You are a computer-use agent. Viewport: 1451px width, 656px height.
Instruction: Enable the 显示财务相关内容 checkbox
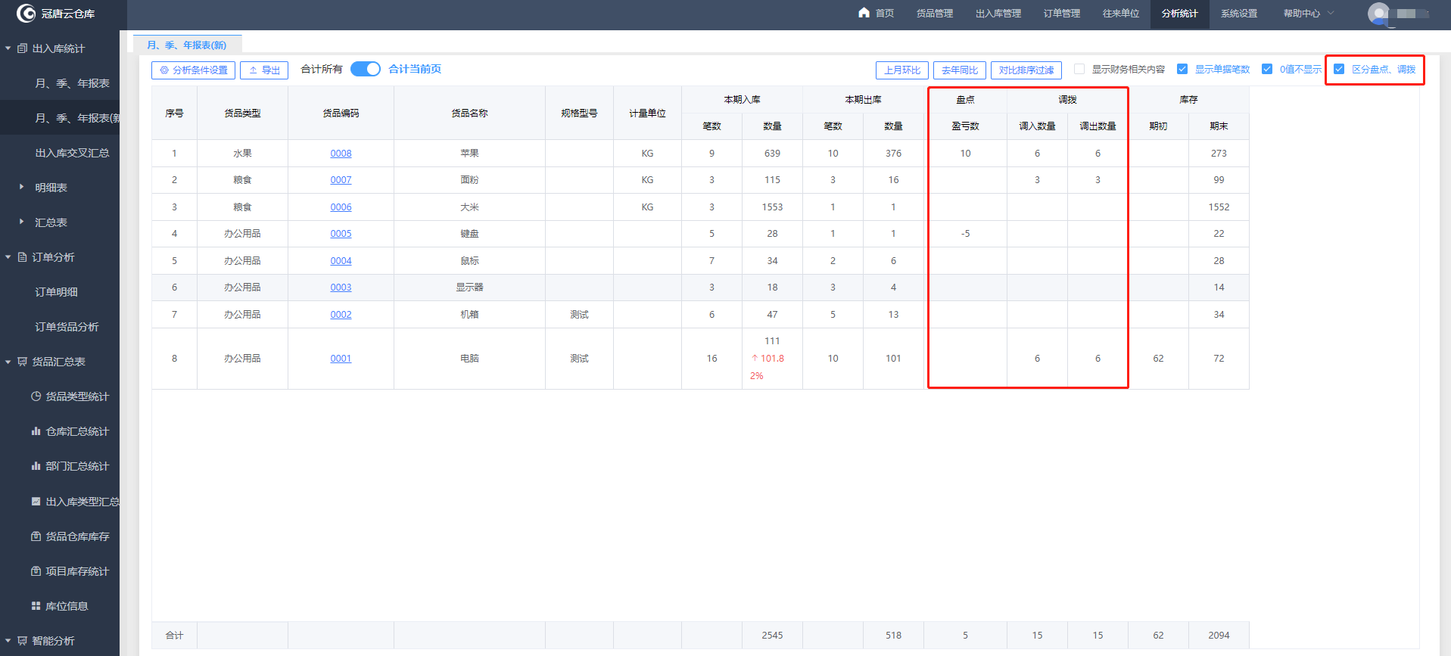click(1079, 69)
